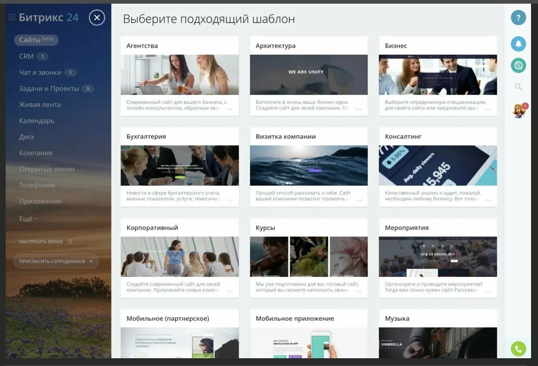The width and height of the screenshot is (538, 366).
Task: Open the three-dot menu on the Архитектура card
Action: (x=359, y=109)
